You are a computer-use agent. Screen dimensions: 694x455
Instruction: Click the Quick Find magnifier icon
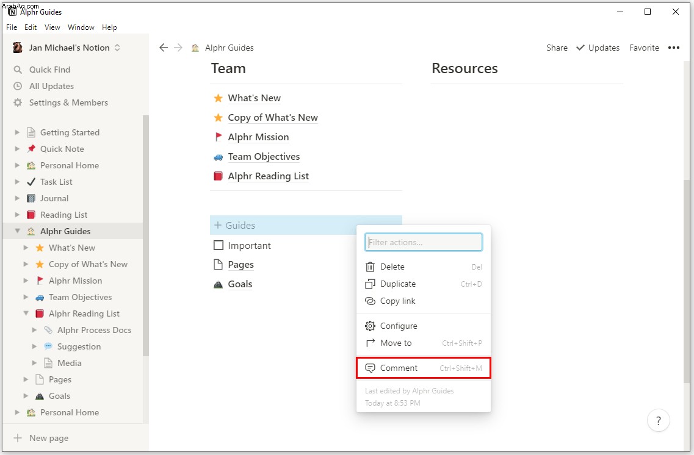(18, 70)
